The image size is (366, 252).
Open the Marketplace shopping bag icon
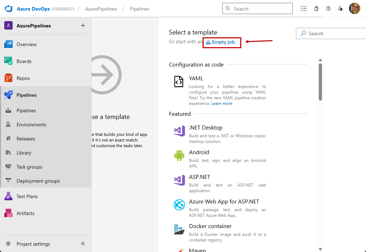point(316,9)
